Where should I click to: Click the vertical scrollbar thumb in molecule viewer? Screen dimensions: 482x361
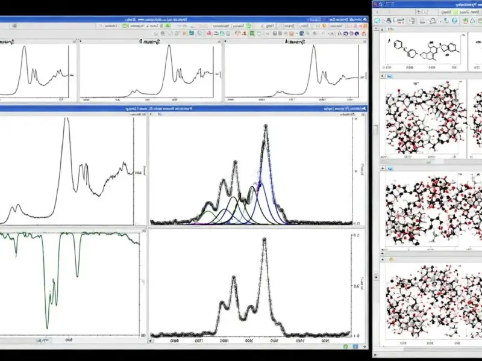[x=375, y=129]
